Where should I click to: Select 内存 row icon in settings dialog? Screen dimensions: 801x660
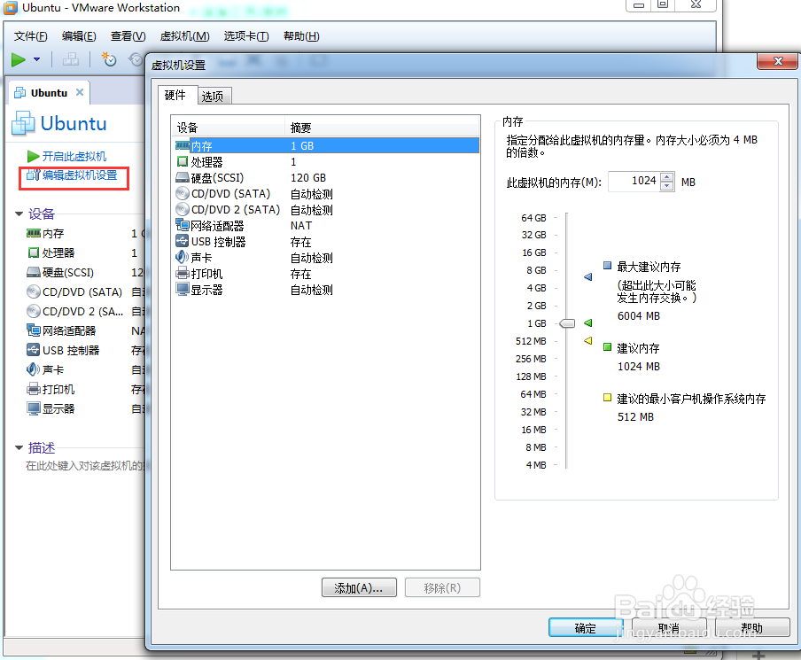pos(183,145)
